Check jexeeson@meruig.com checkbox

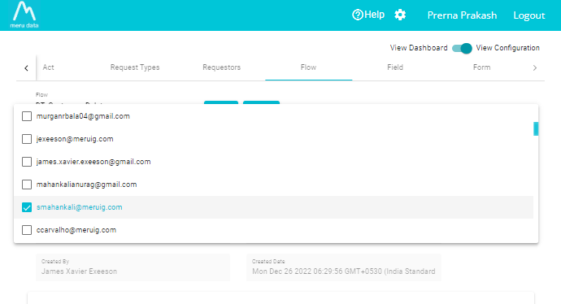click(x=27, y=139)
